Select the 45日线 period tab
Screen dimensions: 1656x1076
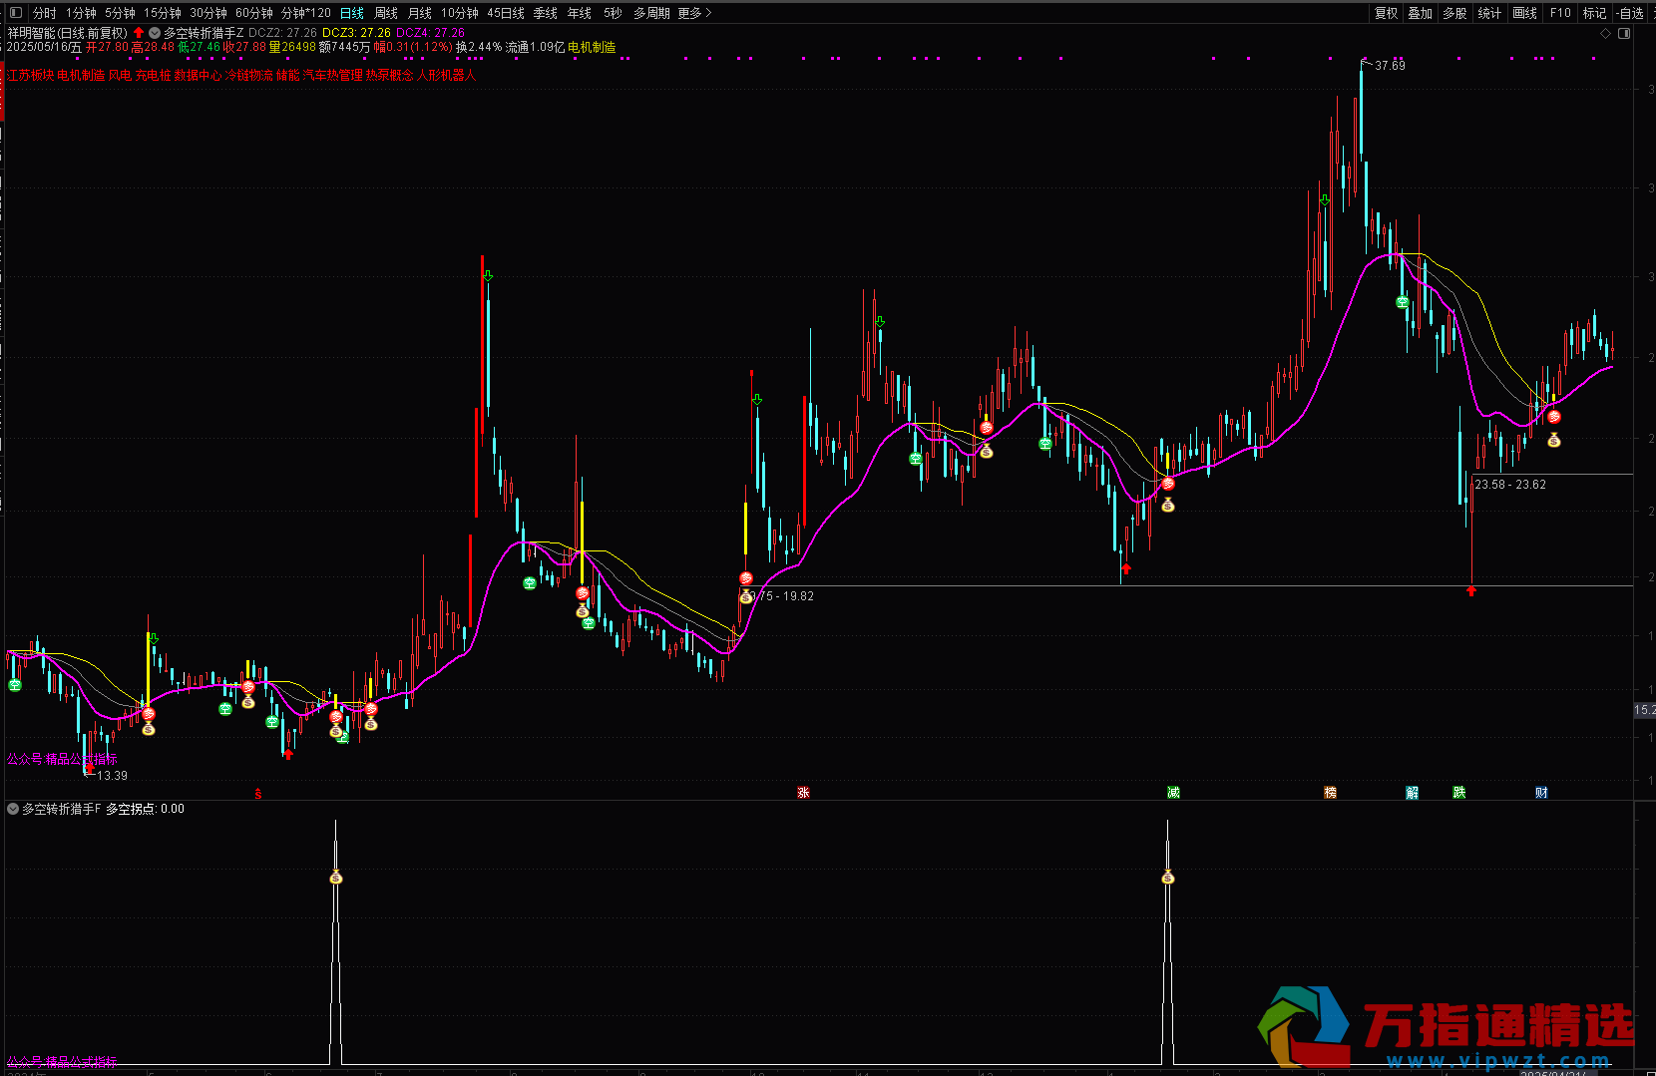click(506, 13)
